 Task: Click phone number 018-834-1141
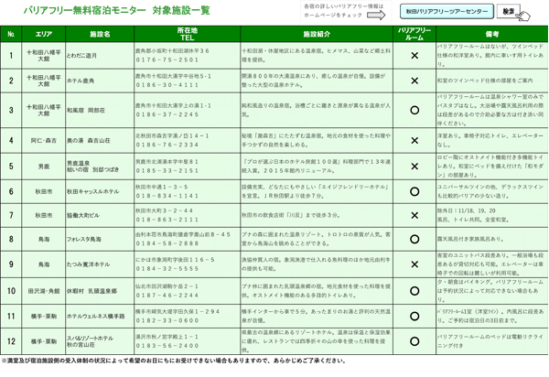pyautogui.click(x=167, y=196)
